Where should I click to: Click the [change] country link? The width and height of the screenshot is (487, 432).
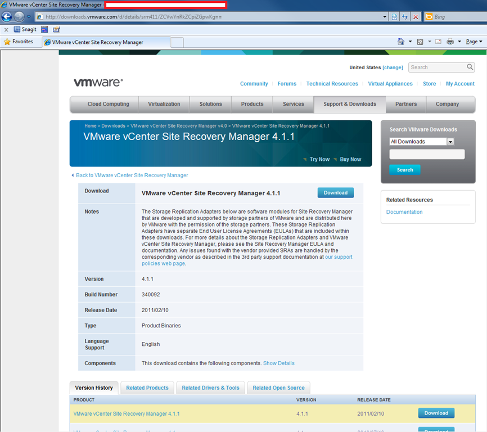(x=393, y=67)
